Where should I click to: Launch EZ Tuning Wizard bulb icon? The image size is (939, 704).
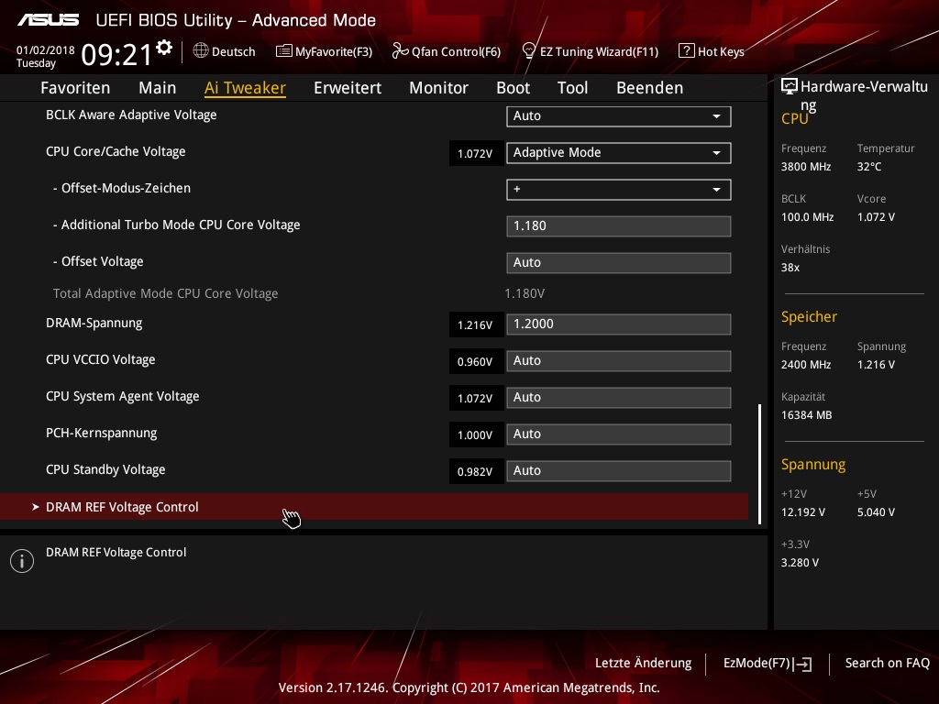[529, 51]
